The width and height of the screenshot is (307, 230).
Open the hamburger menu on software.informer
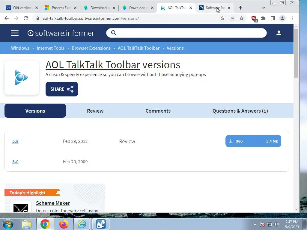pyautogui.click(x=15, y=33)
